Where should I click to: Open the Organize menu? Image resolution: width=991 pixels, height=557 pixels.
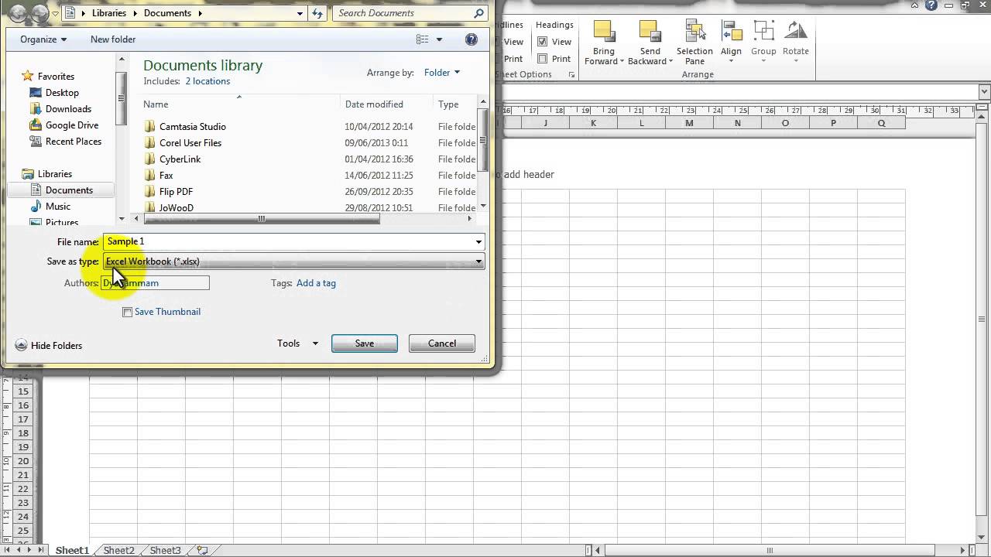tap(43, 39)
